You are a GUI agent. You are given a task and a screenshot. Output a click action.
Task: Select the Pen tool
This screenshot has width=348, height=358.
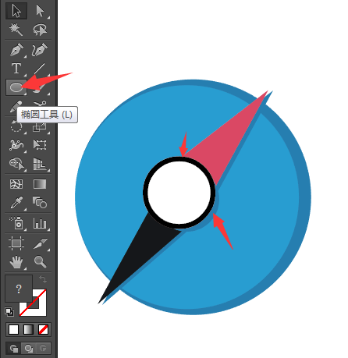(16, 50)
